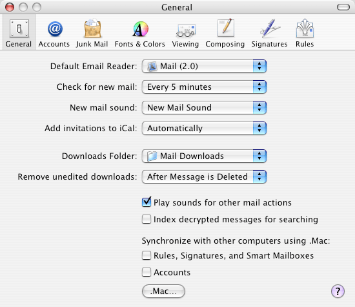The height and width of the screenshot is (307, 355).
Task: Click the zoom window button
Action: point(37,7)
